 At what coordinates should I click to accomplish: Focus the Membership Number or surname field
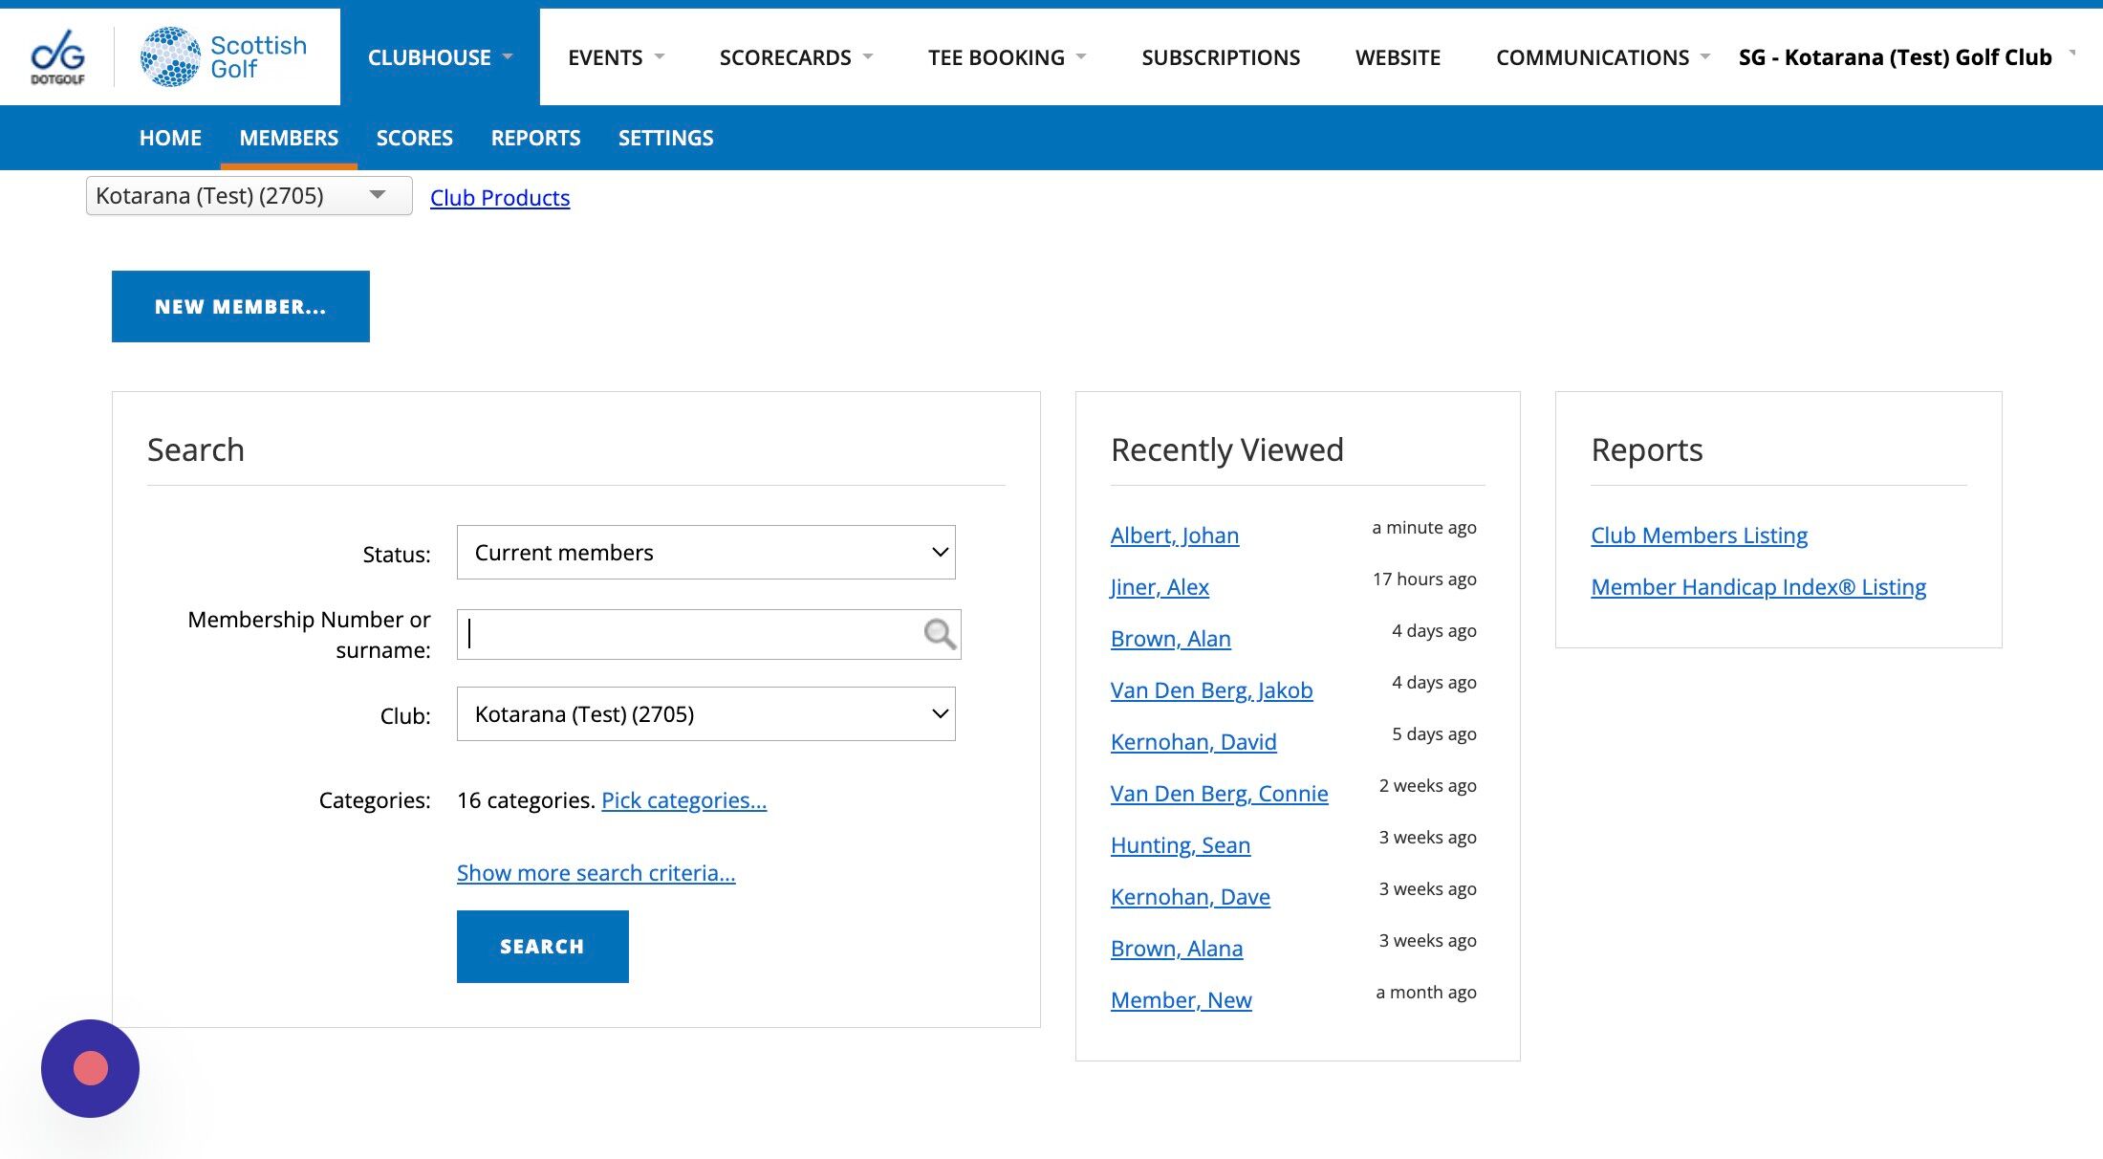(688, 634)
